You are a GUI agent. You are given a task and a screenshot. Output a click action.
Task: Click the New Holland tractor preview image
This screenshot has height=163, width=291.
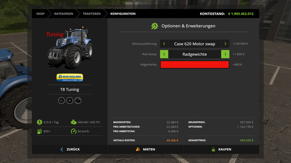tap(70, 49)
